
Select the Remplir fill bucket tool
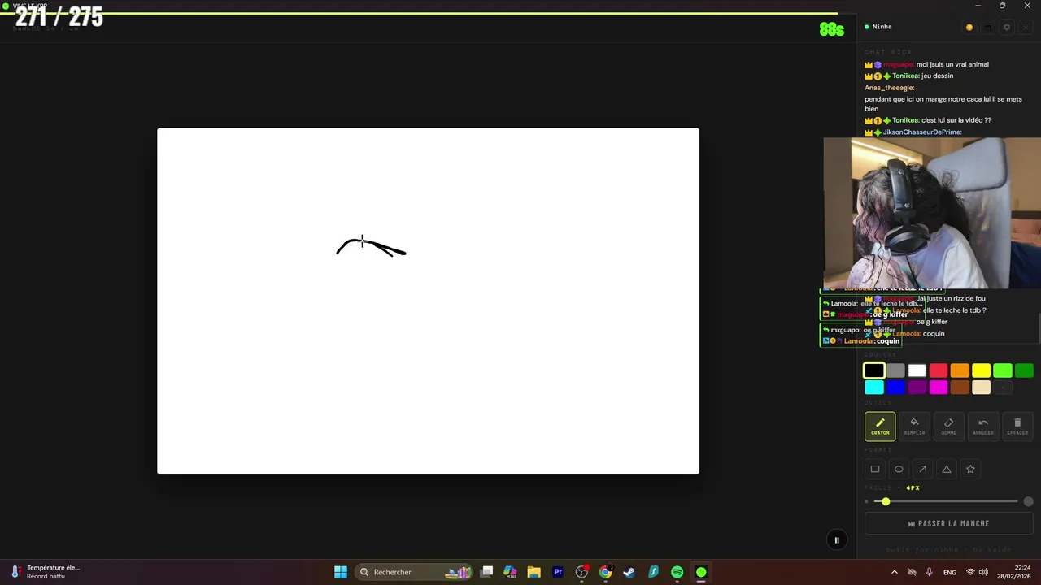pos(914,426)
